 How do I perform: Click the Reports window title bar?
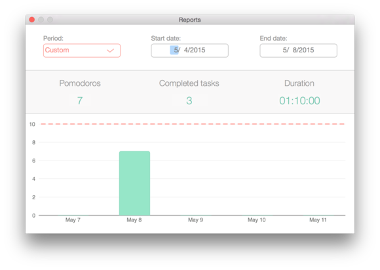pyautogui.click(x=190, y=20)
